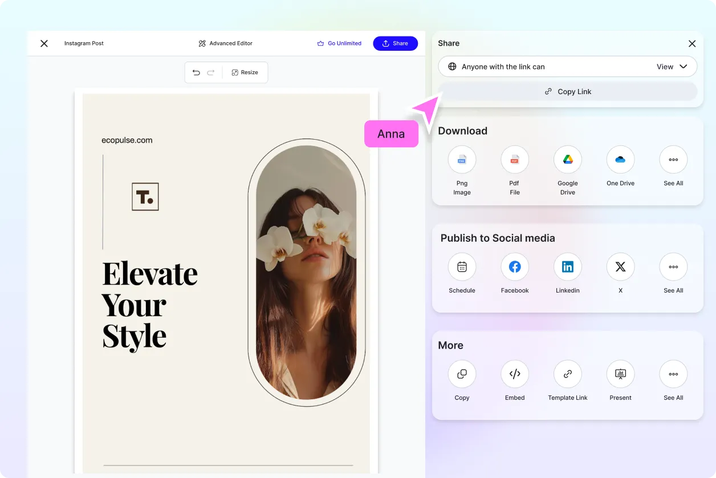The width and height of the screenshot is (716, 478).
Task: Select the ecopulse.com text on canvas
Action: (127, 140)
